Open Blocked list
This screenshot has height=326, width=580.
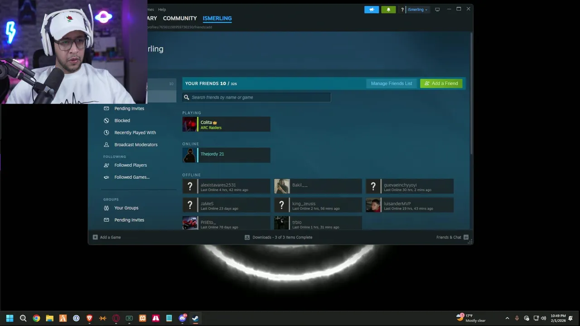(x=122, y=120)
